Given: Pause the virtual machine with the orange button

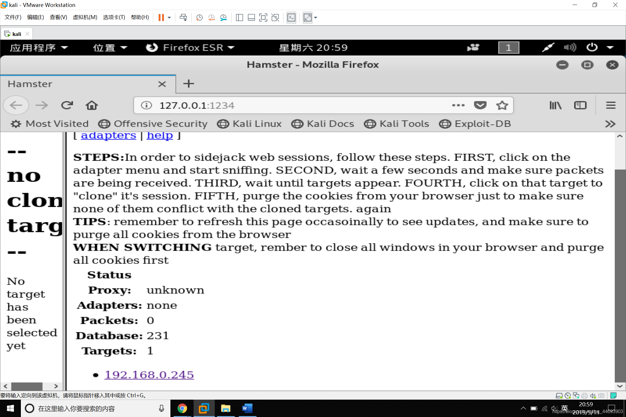Looking at the screenshot, I should click(x=161, y=17).
